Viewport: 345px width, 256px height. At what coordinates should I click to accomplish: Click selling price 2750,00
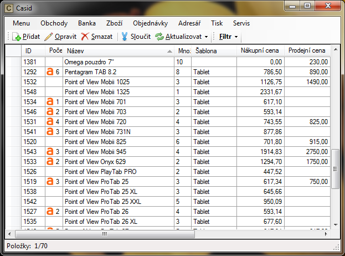(x=307, y=151)
